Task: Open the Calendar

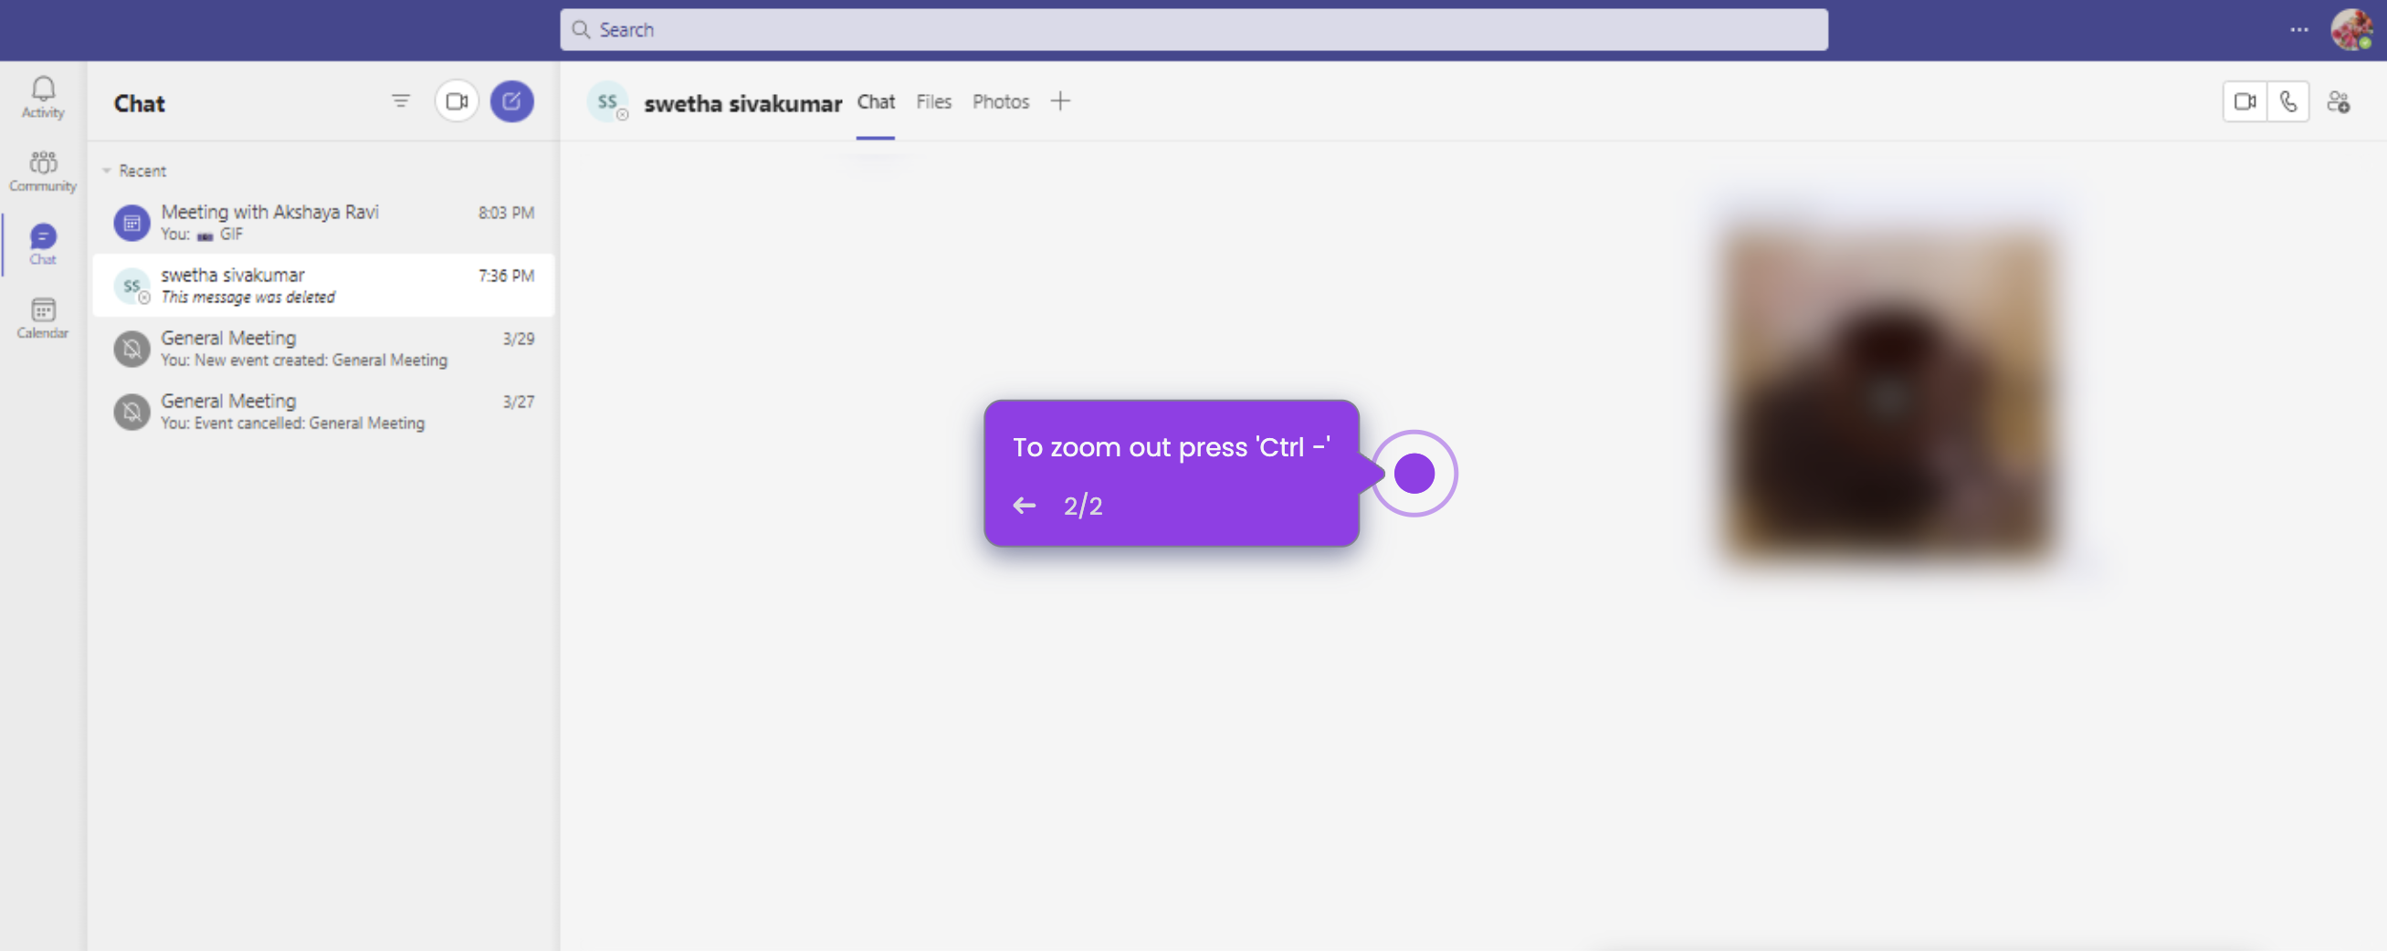Action: 43,317
